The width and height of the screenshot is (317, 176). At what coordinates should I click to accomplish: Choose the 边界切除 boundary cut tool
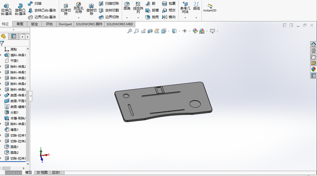(x=109, y=17)
